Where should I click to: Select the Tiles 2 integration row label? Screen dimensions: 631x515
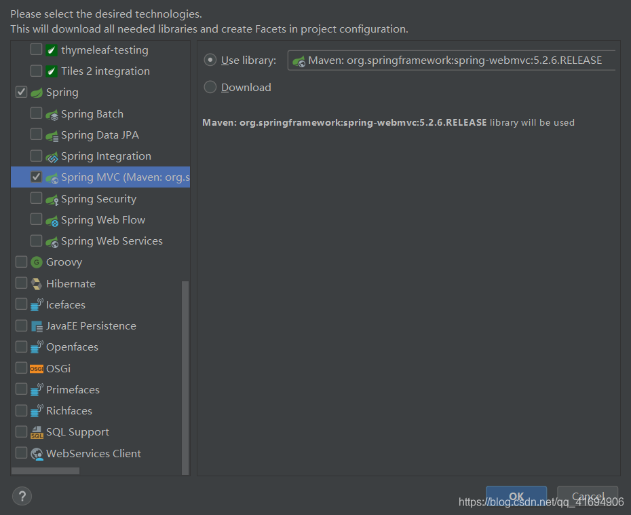(x=105, y=71)
